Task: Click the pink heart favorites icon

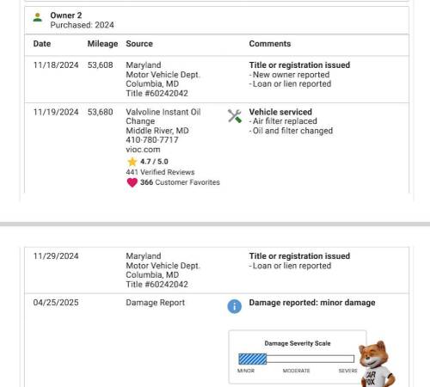Action: point(132,182)
